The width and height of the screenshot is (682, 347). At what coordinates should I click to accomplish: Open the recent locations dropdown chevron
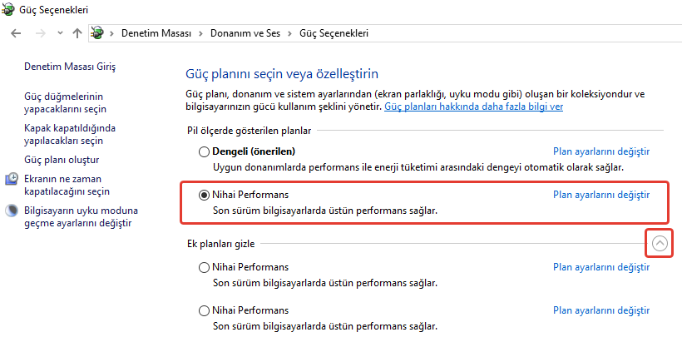coord(58,33)
